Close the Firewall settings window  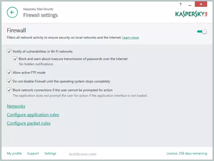(x=201, y=4)
